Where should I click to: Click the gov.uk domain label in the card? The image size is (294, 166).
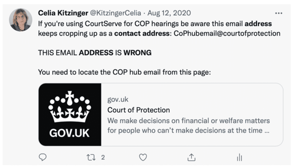(118, 99)
